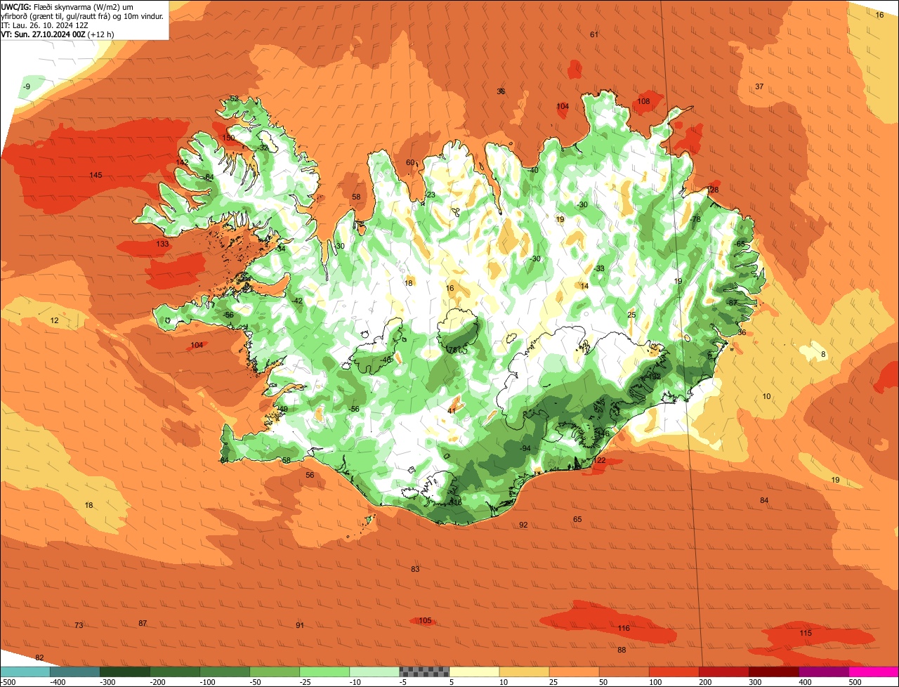This screenshot has width=899, height=687.
Task: Click the purple swatch between 400 and 500
Action: coord(823,672)
